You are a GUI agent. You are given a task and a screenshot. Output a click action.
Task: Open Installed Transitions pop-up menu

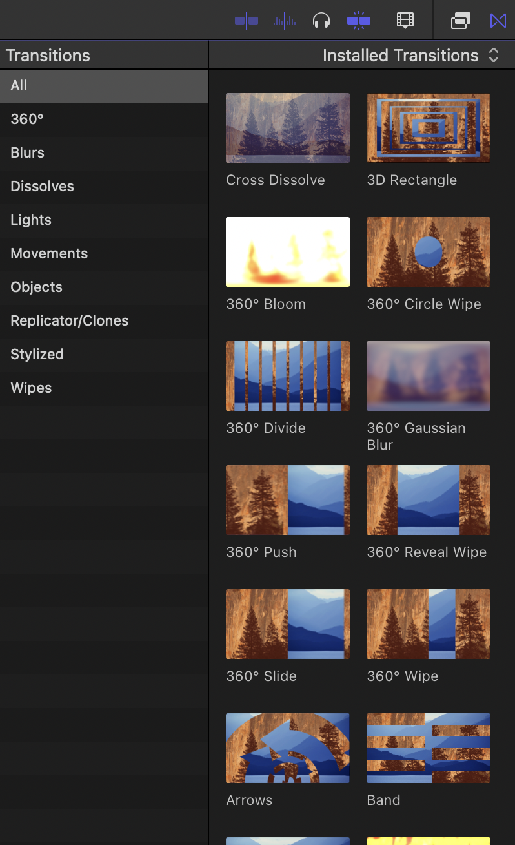click(411, 56)
